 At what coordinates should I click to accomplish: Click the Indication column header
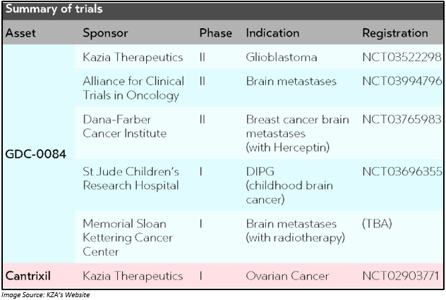(272, 33)
